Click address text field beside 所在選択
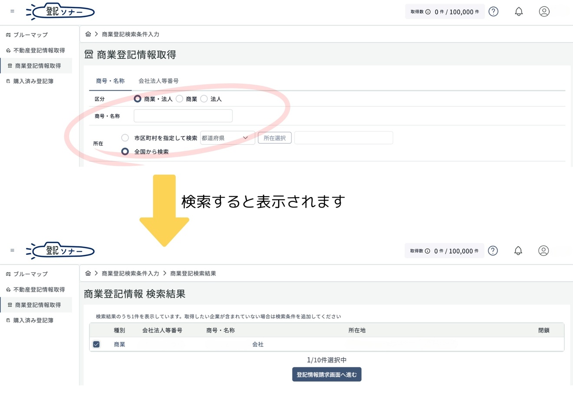Screen dimensions: 573x405 344,138
